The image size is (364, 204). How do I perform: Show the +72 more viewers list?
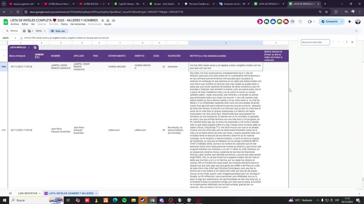[292, 22]
